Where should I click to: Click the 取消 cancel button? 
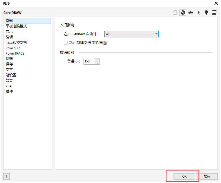pos(207,176)
